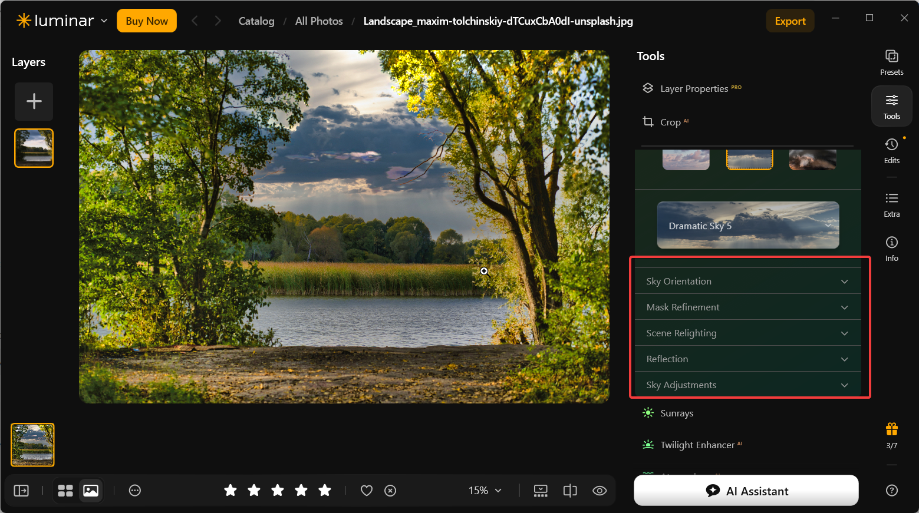Open the more options ellipsis icon
Image resolution: width=919 pixels, height=513 pixels.
(135, 491)
